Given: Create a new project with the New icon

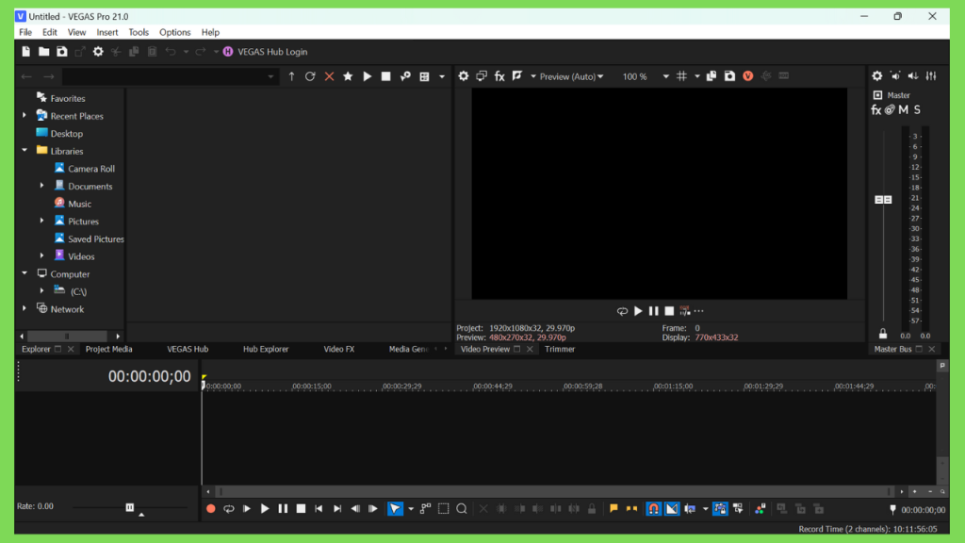Looking at the screenshot, I should (x=25, y=52).
